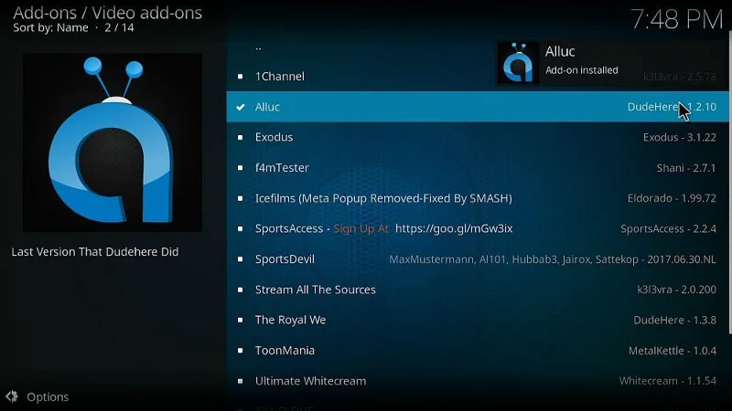Image resolution: width=732 pixels, height=411 pixels.
Task: Click the 'Sign Up At' orange text
Action: coord(361,229)
